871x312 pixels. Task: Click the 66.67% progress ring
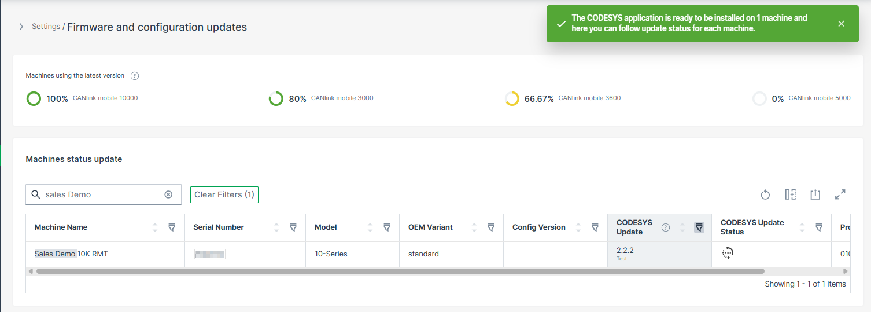pyautogui.click(x=512, y=99)
